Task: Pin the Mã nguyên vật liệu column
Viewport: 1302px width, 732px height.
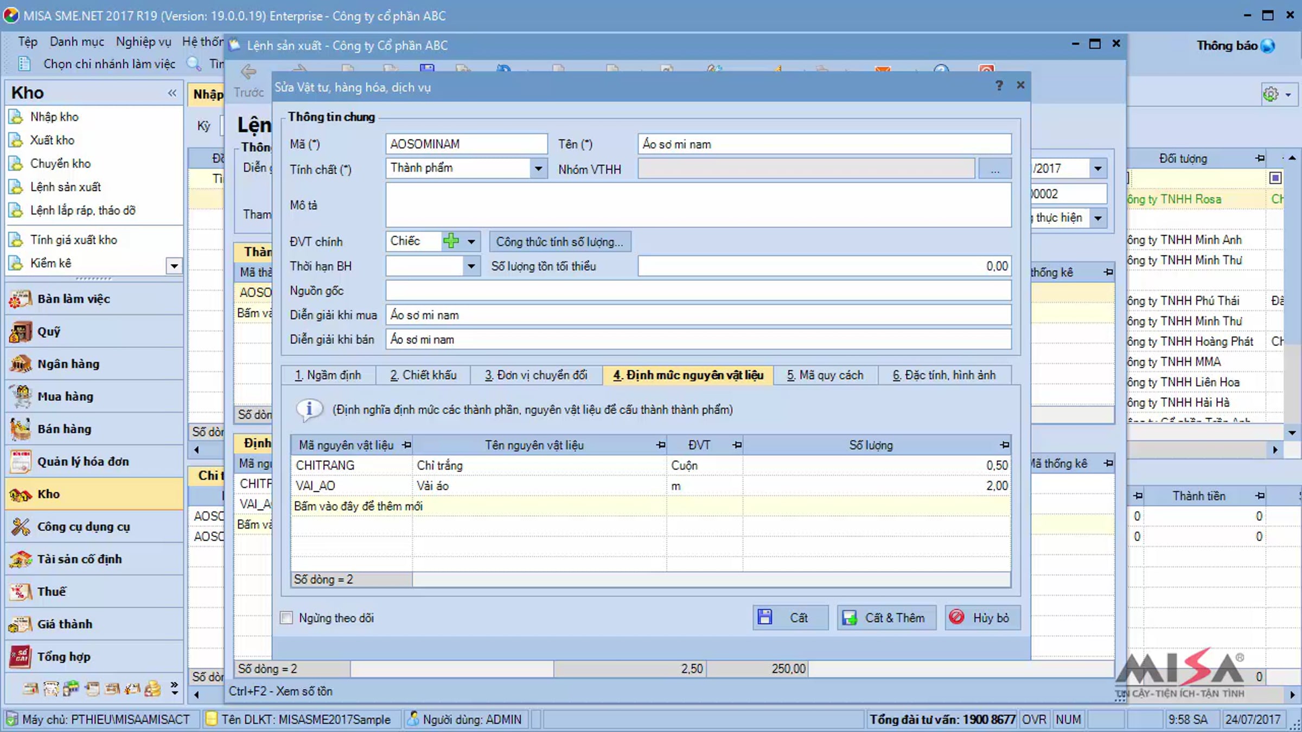Action: pyautogui.click(x=406, y=445)
